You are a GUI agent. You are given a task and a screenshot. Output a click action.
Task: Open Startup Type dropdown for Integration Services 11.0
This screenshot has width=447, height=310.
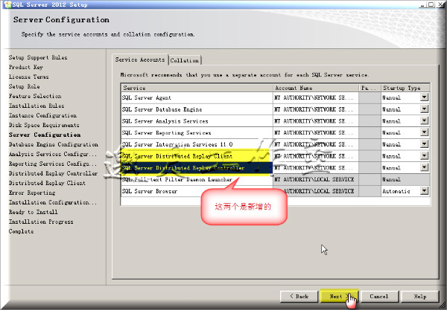tap(424, 144)
